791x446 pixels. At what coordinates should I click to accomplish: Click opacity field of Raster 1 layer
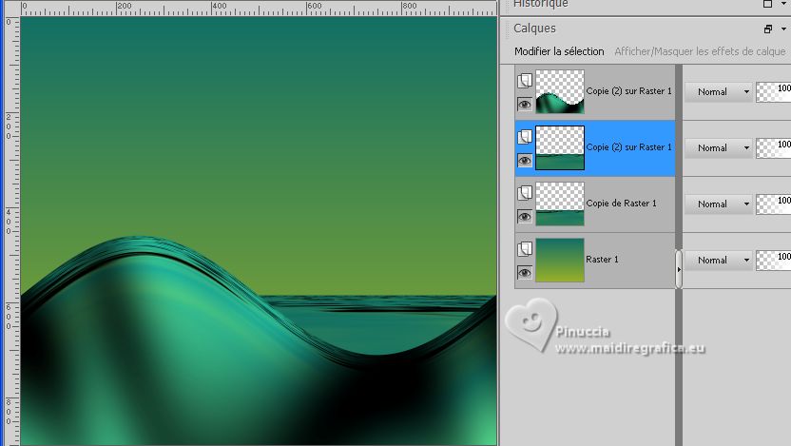click(x=773, y=260)
